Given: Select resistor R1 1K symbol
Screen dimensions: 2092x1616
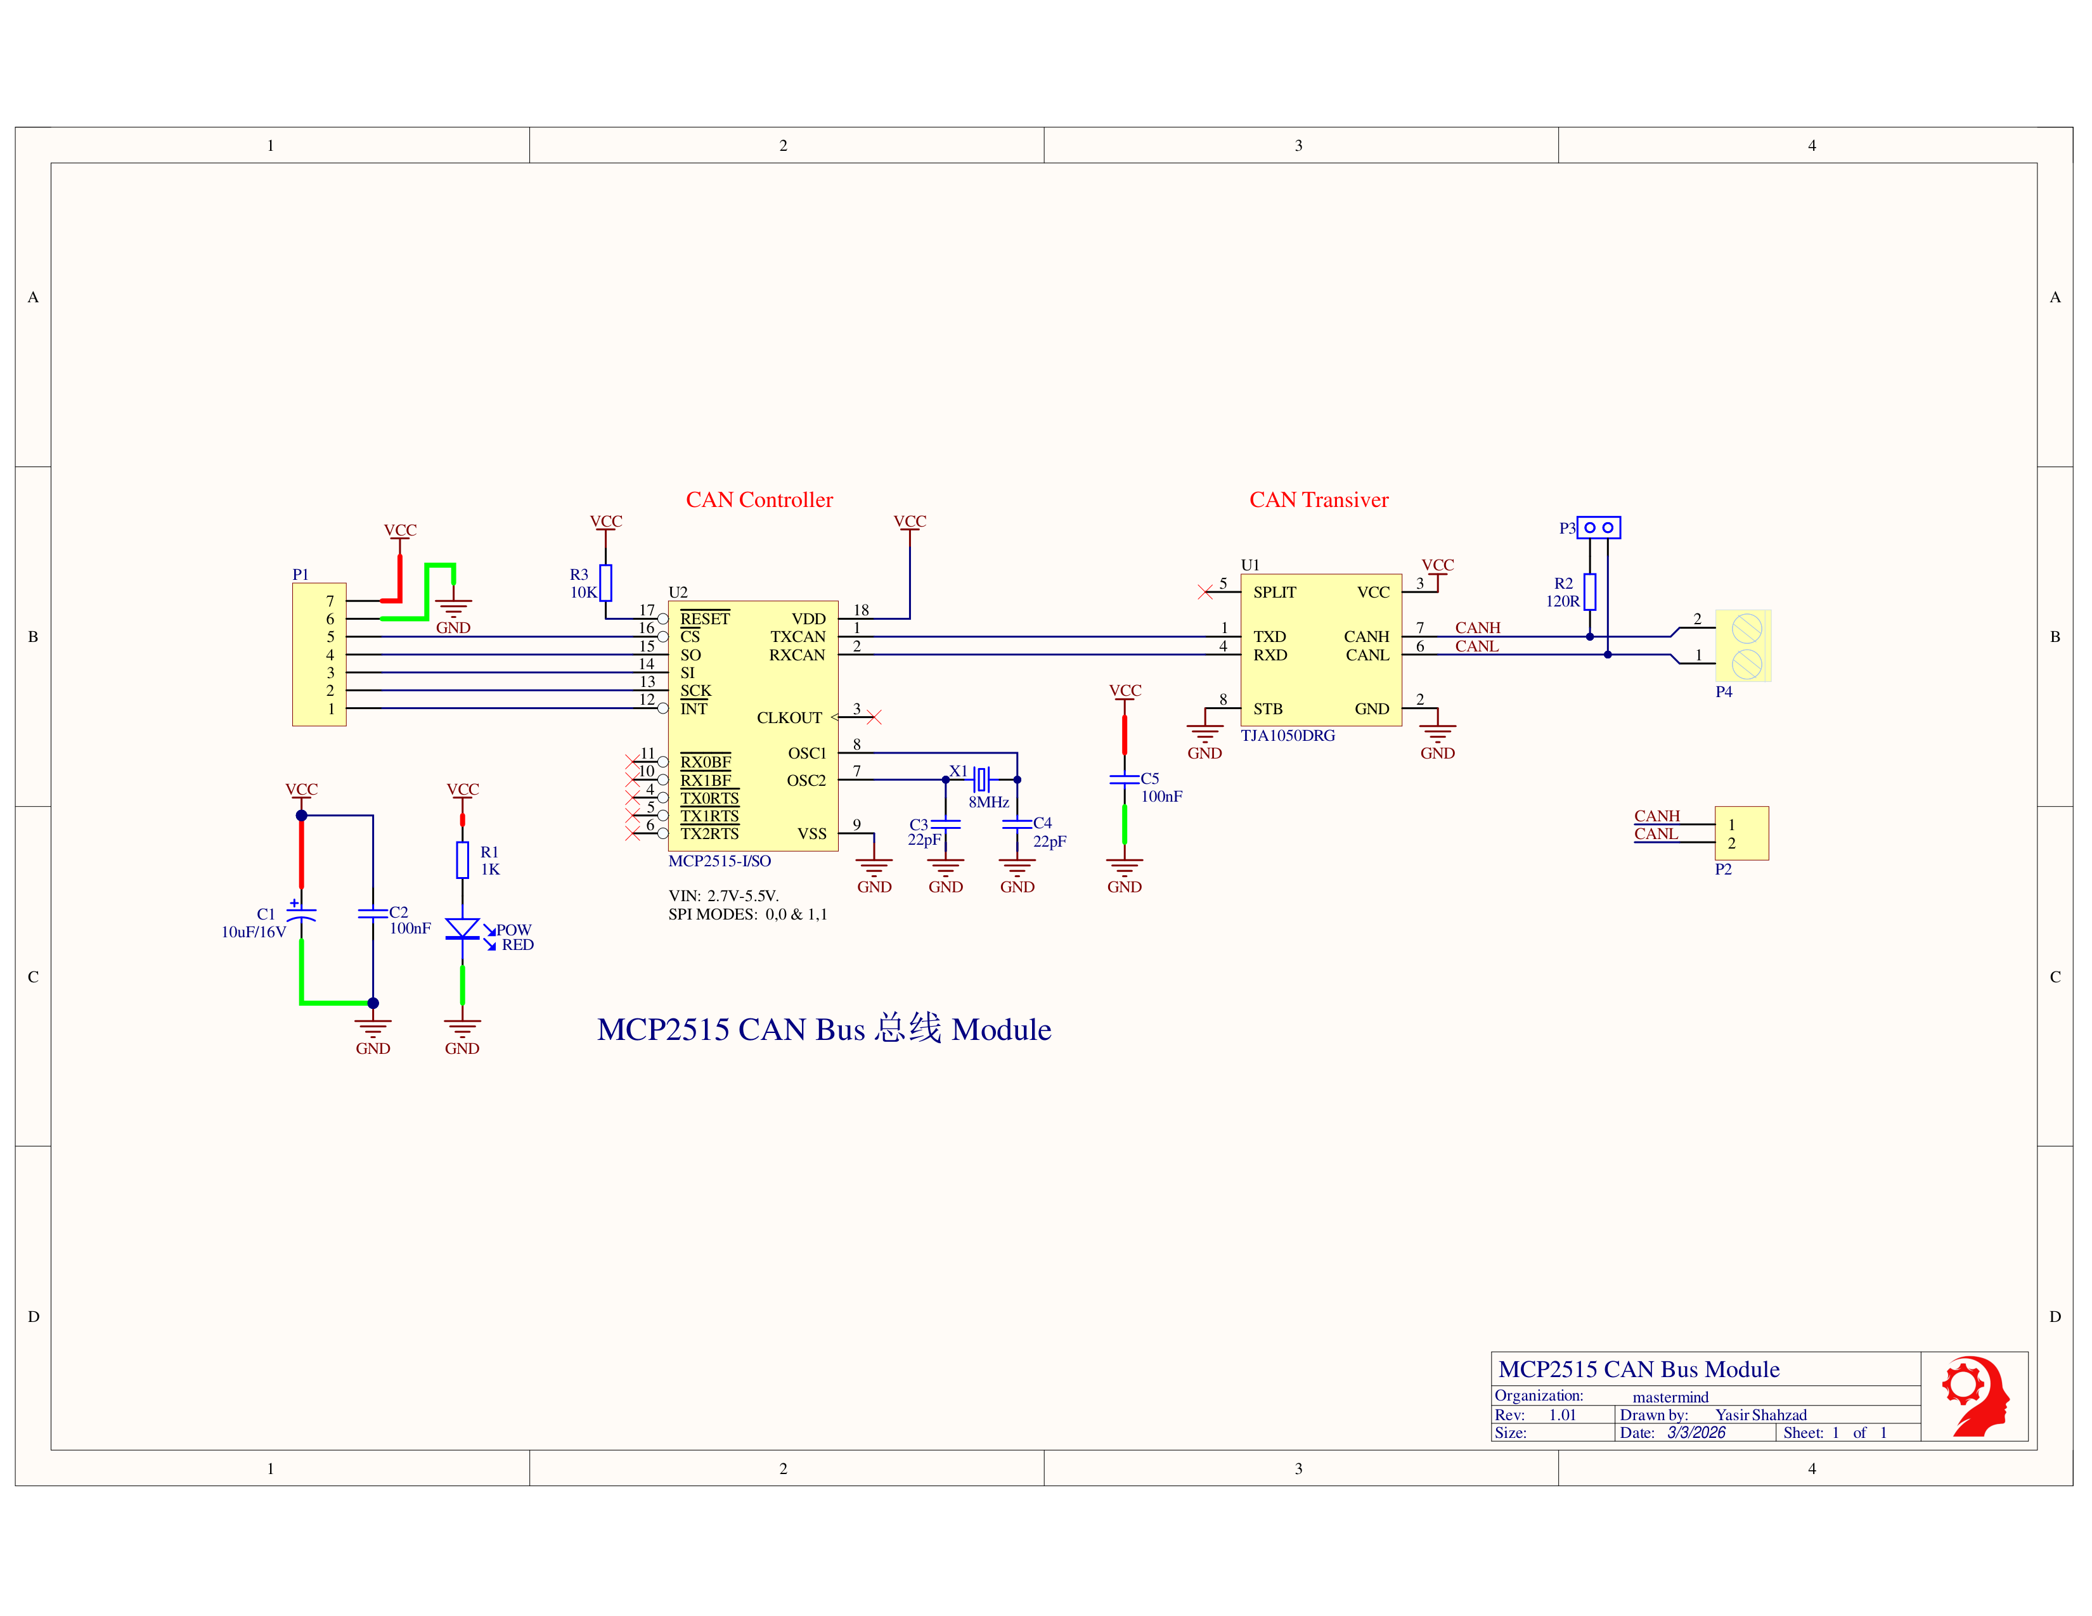Looking at the screenshot, I should click(462, 860).
